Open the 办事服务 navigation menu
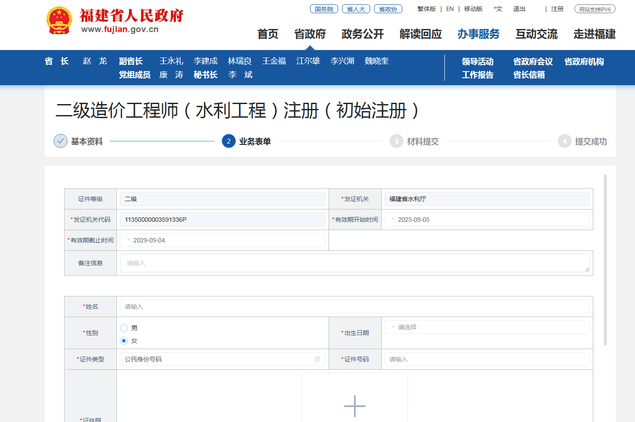This screenshot has width=635, height=422. coord(478,34)
